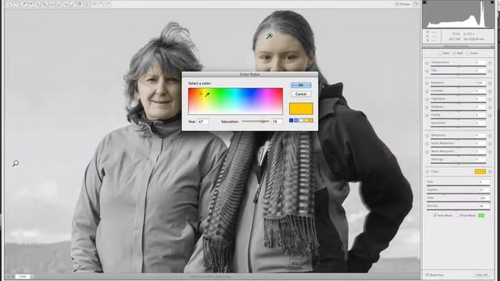Viewport: 500px width, 281px height.
Task: Increase Shadows with the plus icon
Action: tap(490, 108)
